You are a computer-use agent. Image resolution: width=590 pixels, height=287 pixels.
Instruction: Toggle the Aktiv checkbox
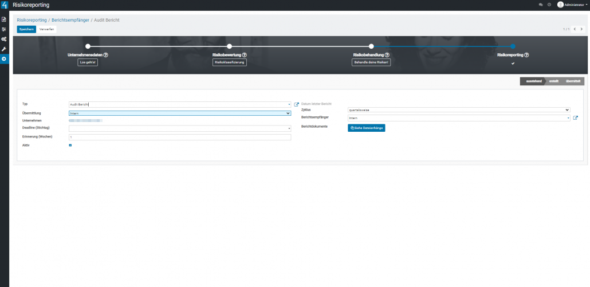70,145
